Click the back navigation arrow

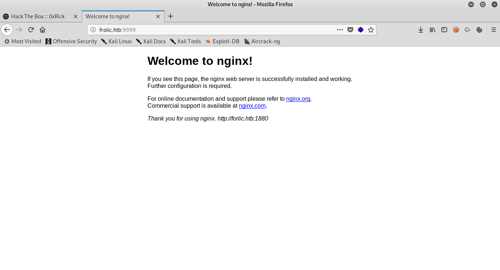pos(7,30)
